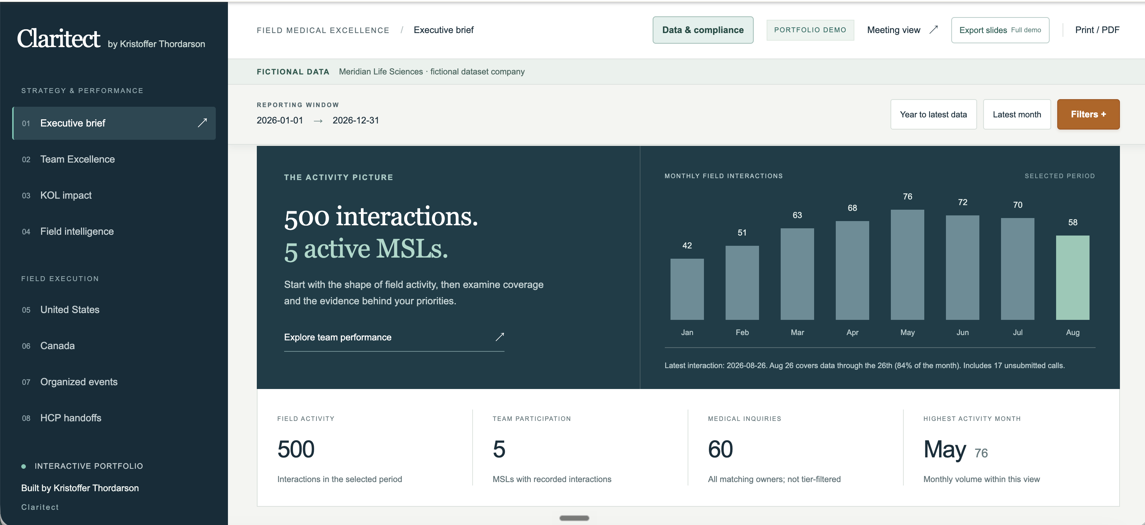Click the Jul bar showing 70
Image resolution: width=1145 pixels, height=525 pixels.
pos(1017,269)
